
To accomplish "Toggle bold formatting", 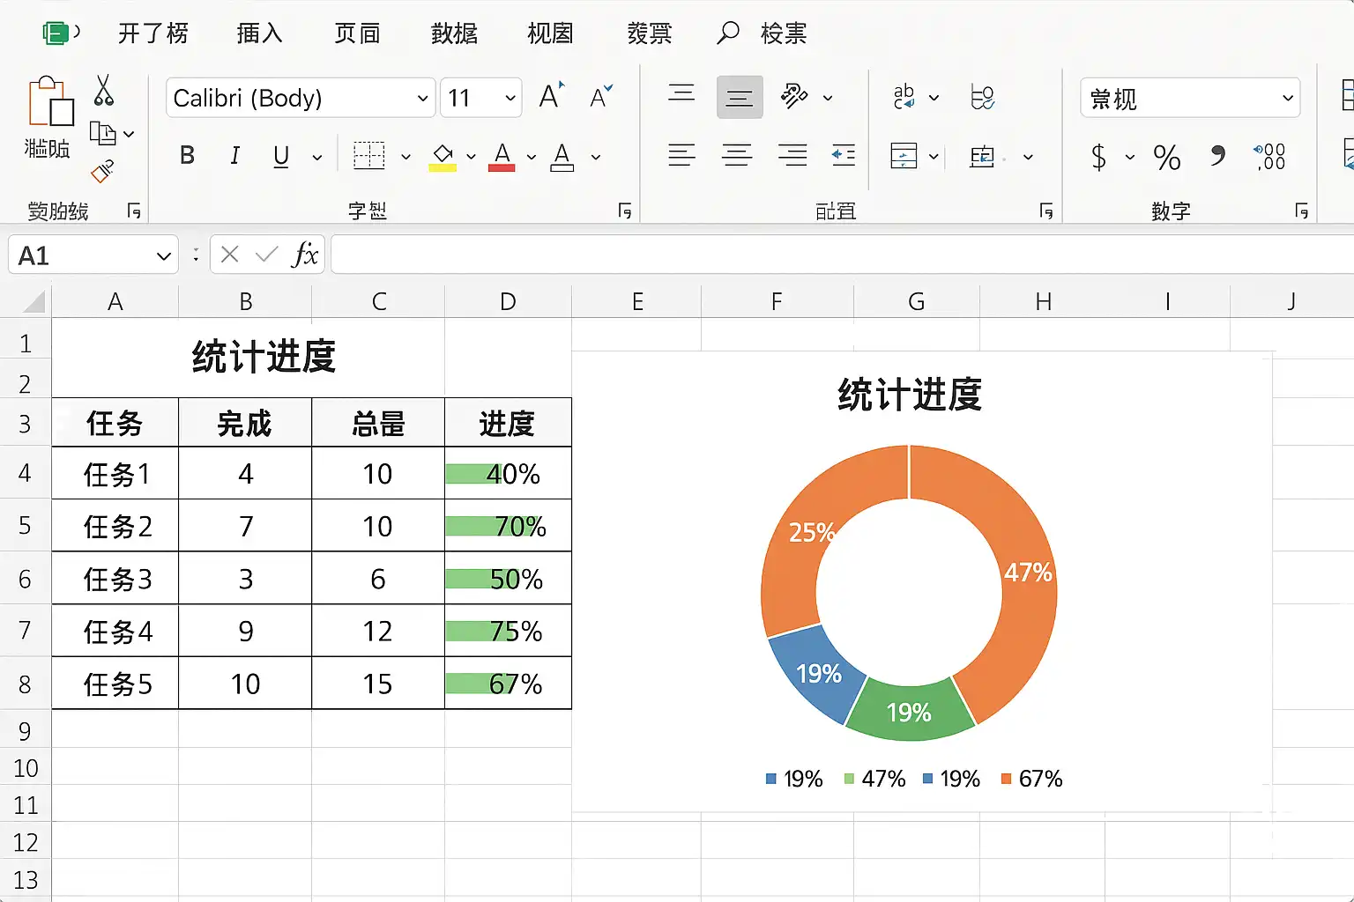I will pos(187,156).
